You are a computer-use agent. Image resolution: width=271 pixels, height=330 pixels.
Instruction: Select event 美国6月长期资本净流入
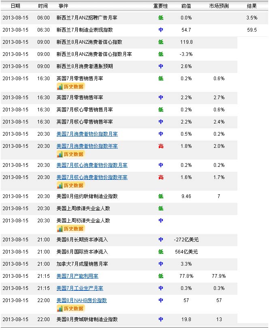(x=82, y=240)
